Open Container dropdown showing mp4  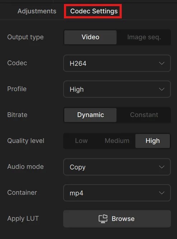(x=117, y=193)
